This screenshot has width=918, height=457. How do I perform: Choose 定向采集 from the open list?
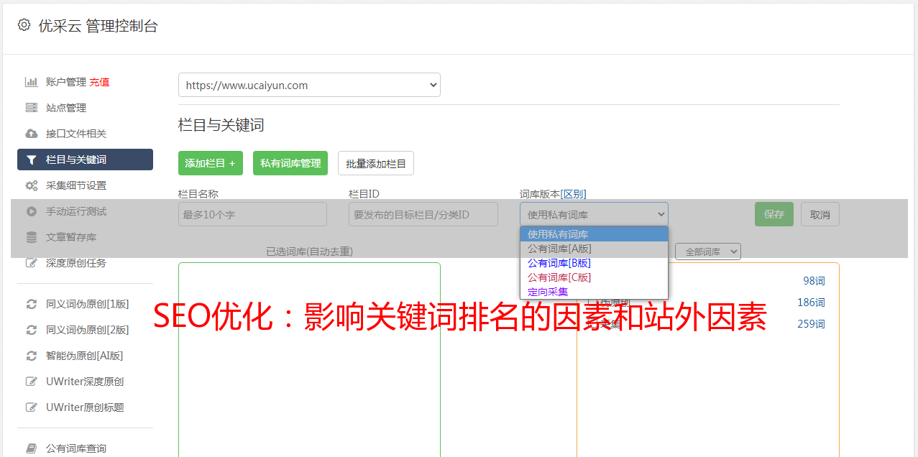[594, 292]
